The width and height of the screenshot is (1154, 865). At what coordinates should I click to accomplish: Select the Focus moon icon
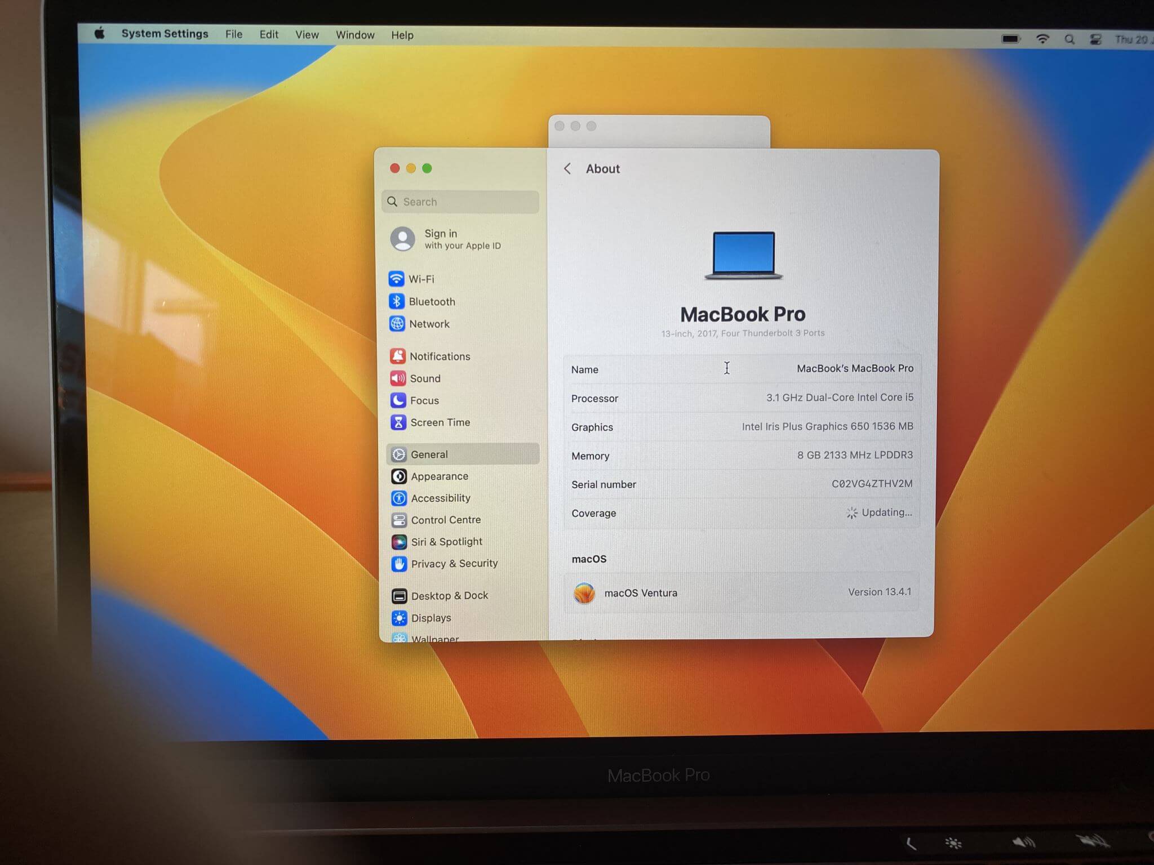click(x=398, y=400)
